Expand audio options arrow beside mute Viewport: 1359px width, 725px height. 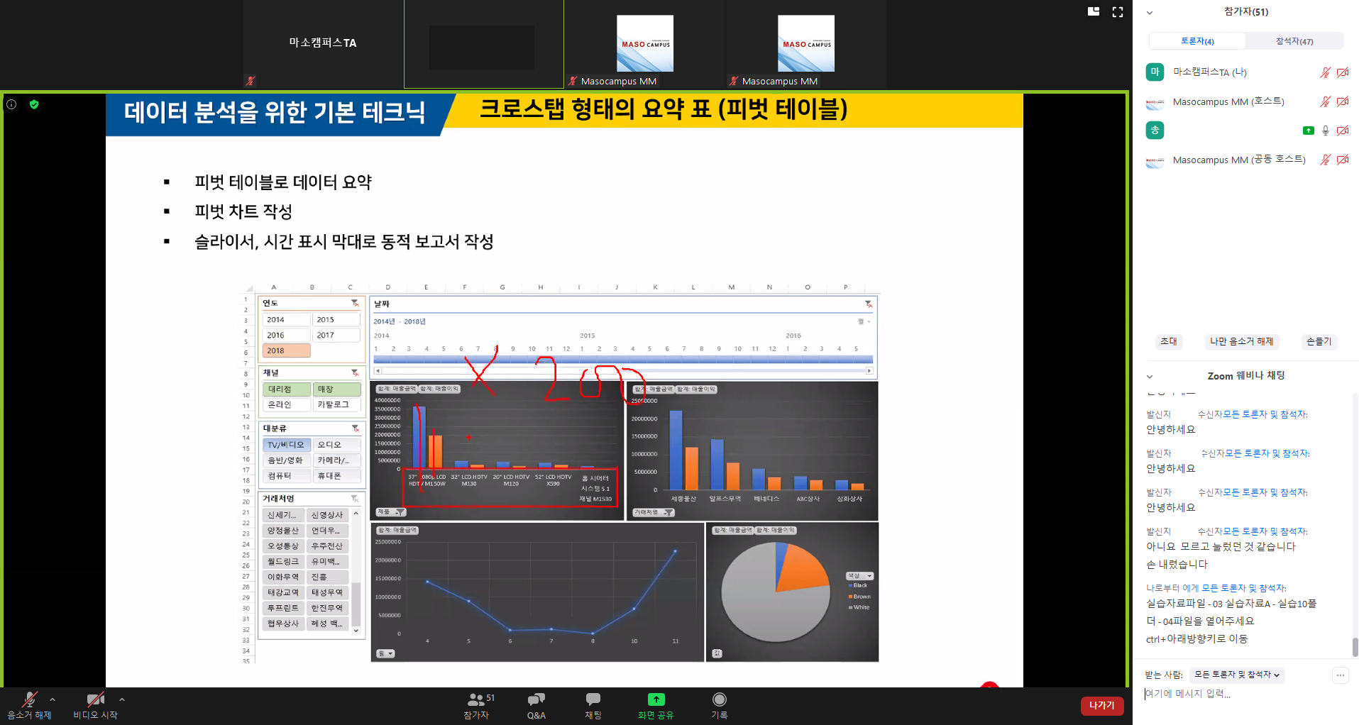coord(53,699)
